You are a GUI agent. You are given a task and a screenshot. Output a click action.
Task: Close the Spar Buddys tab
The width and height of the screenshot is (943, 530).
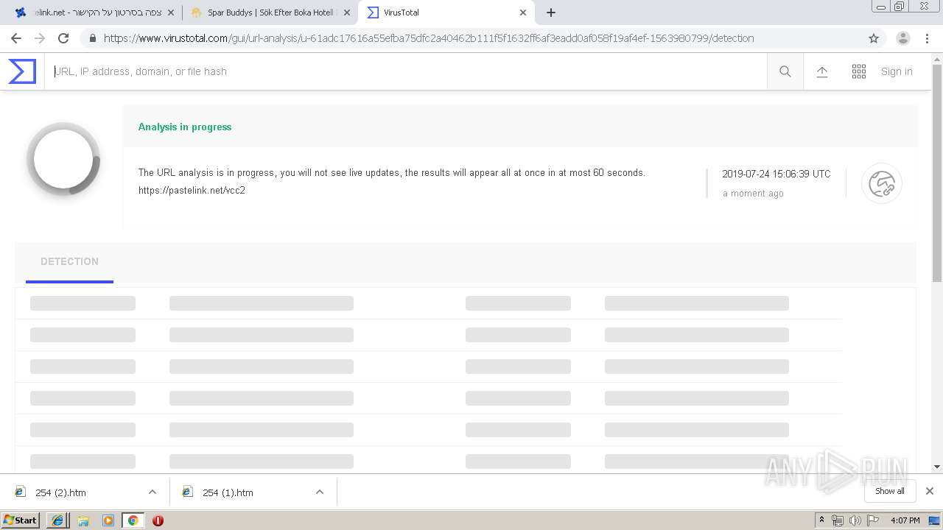[x=347, y=13]
